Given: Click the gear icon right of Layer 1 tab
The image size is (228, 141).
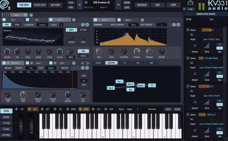Looking at the screenshot, I should (31, 15).
